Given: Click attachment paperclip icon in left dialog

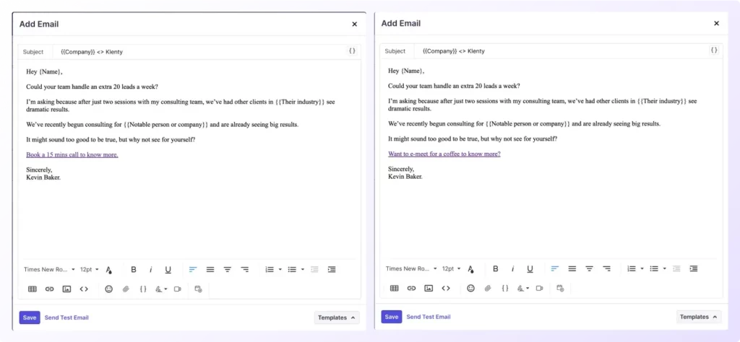Looking at the screenshot, I should [126, 289].
